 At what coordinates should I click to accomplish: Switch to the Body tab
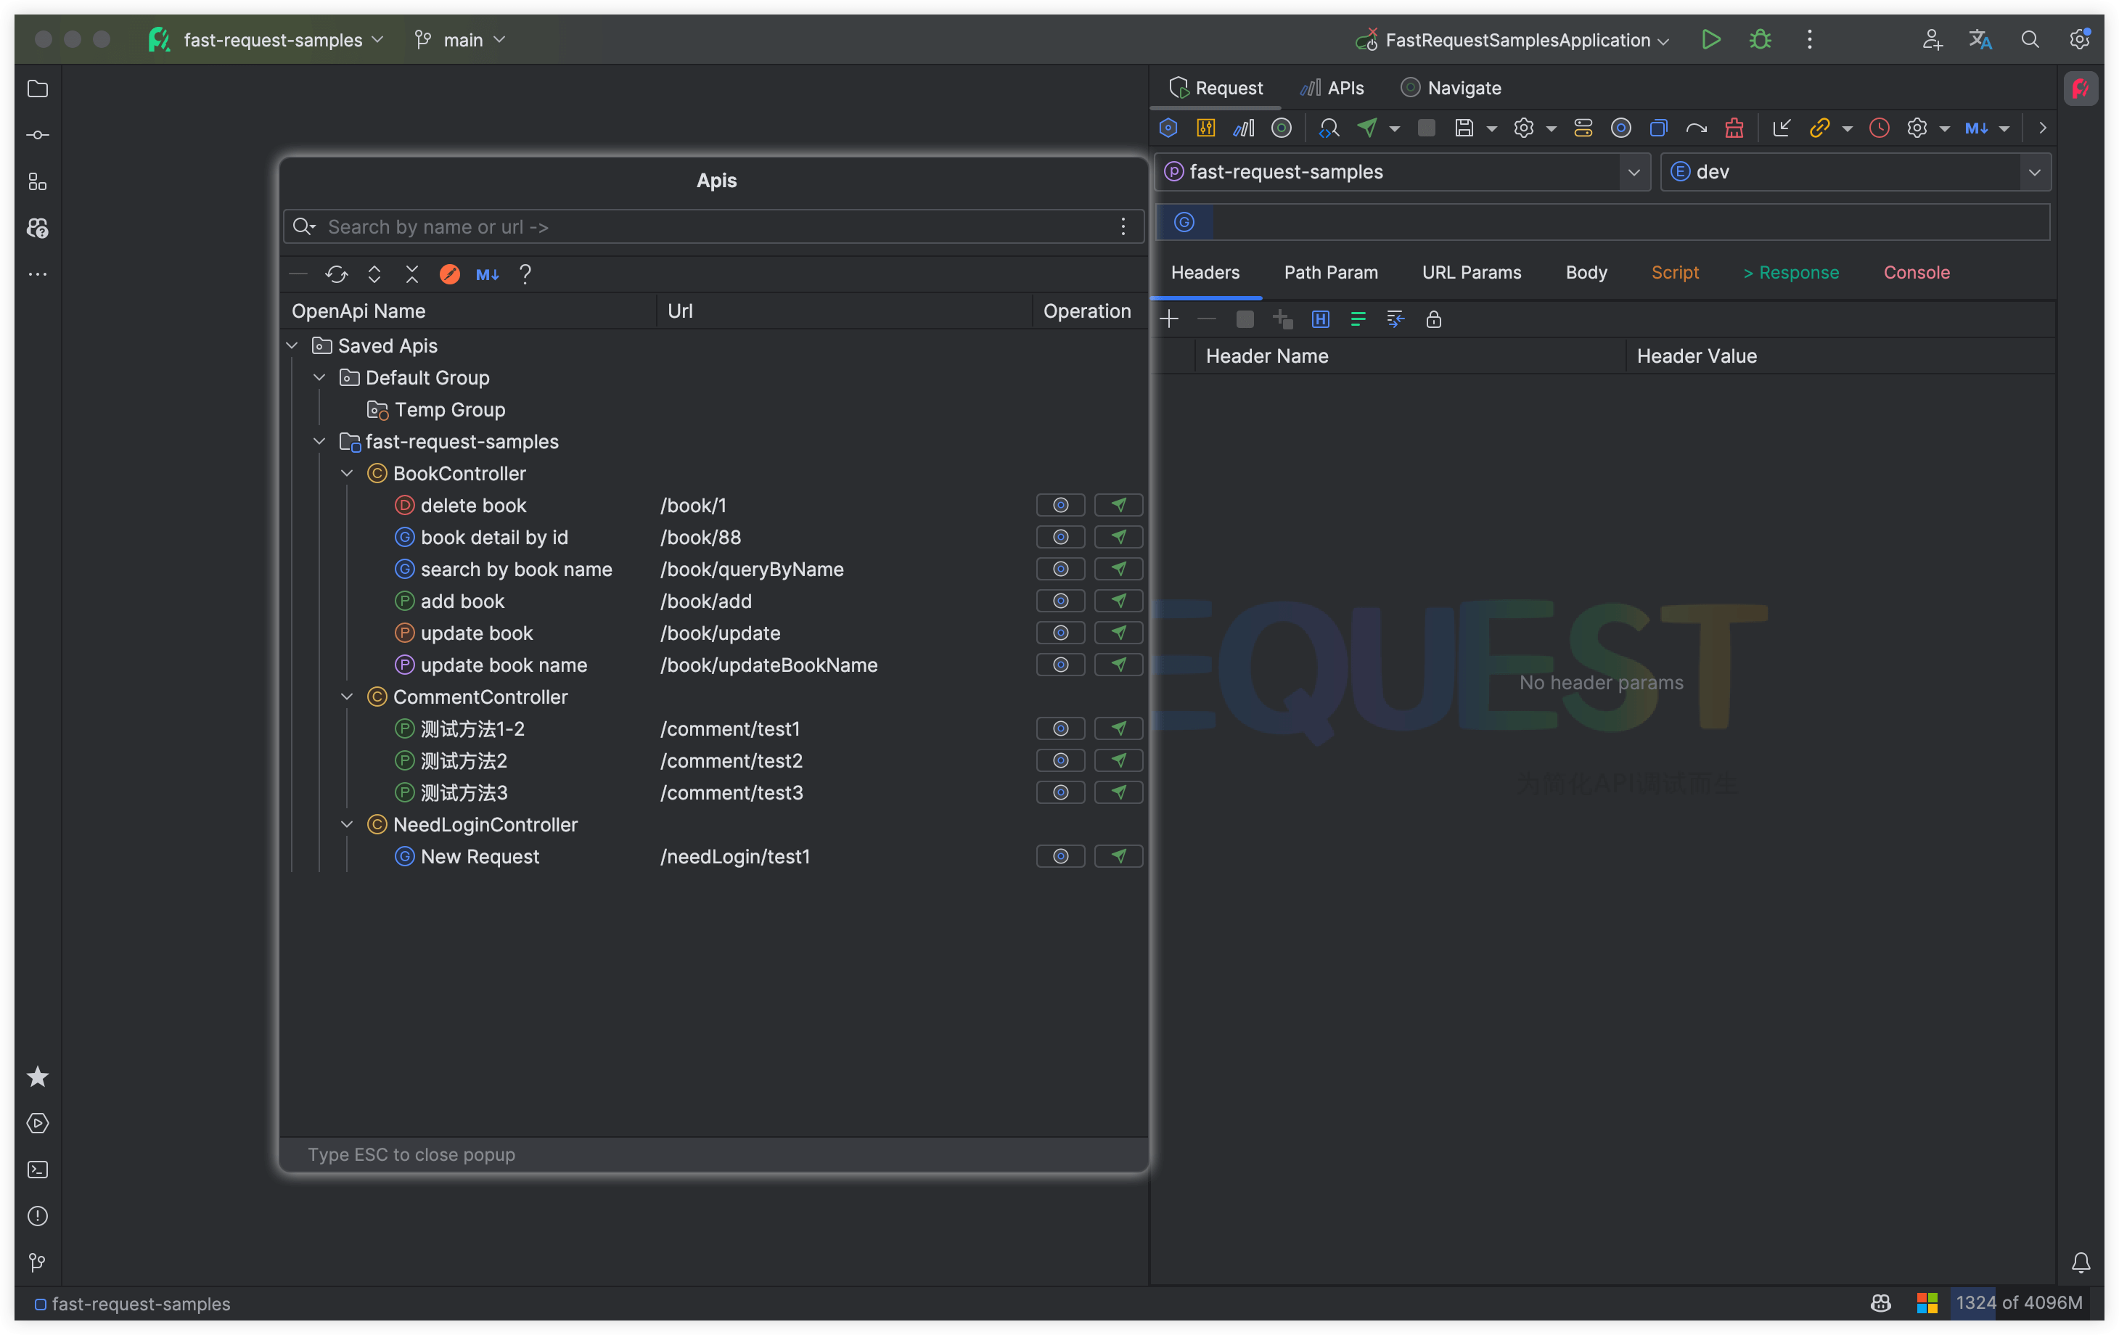[1586, 273]
